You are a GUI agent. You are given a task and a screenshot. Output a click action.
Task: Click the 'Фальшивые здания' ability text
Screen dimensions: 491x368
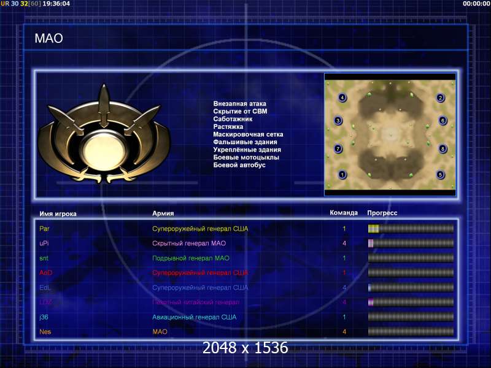point(245,142)
